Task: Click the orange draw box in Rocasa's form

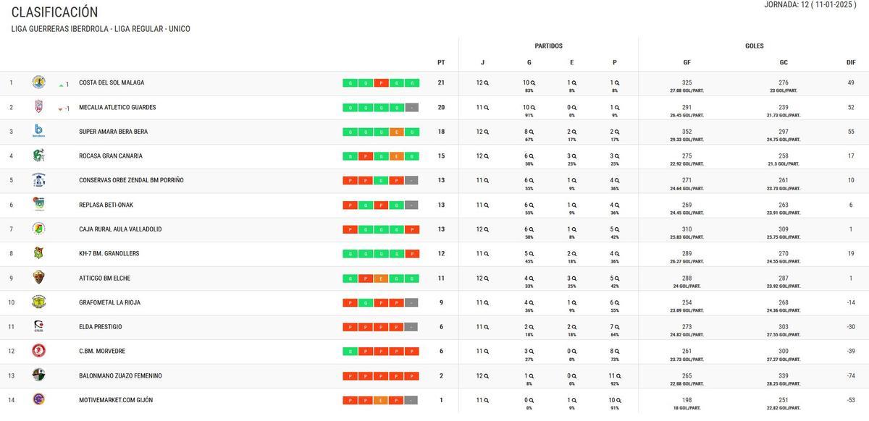Action: pyautogui.click(x=397, y=156)
